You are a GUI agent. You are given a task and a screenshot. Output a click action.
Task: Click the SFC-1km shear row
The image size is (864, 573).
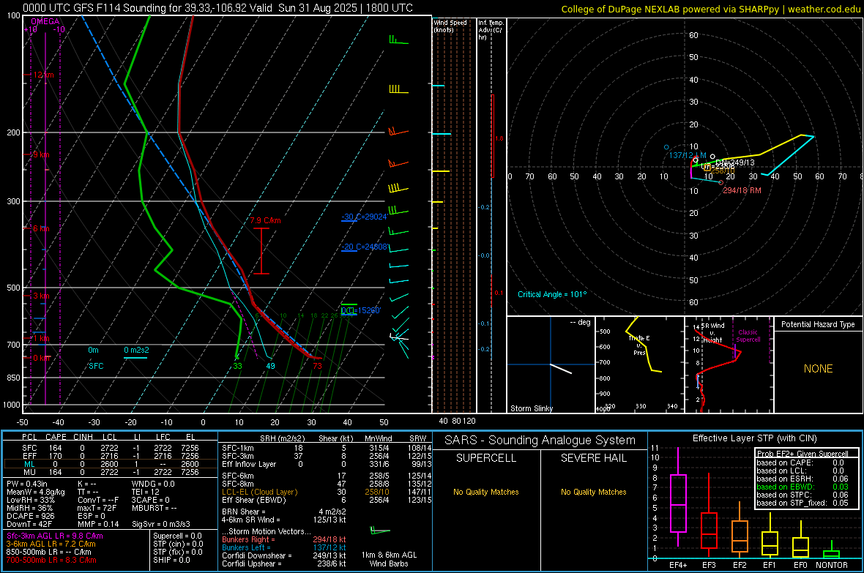coord(327,448)
